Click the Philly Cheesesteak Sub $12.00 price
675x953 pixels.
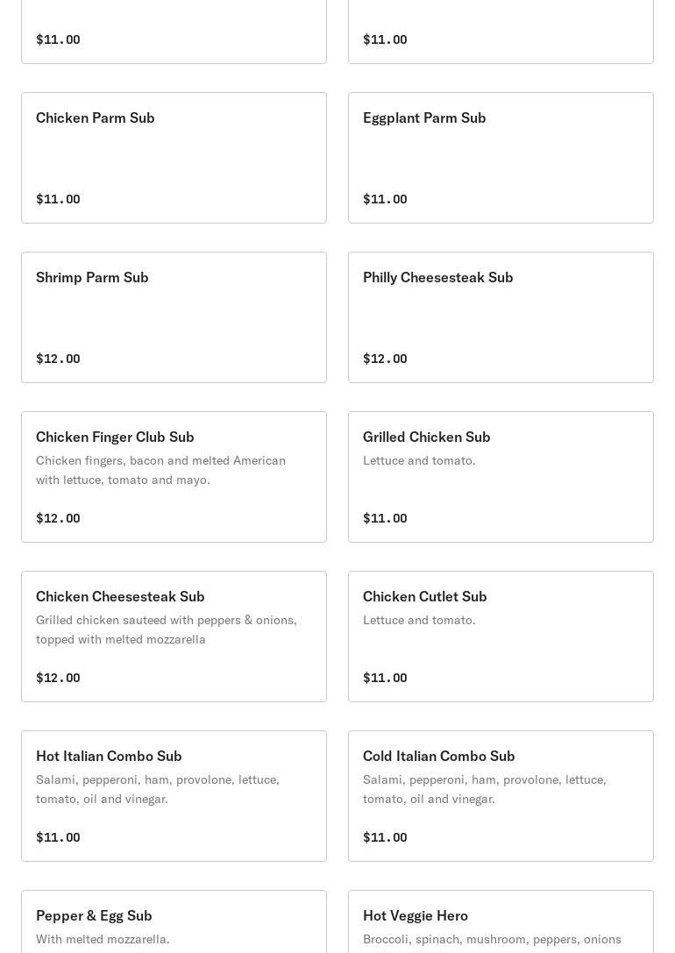(385, 359)
